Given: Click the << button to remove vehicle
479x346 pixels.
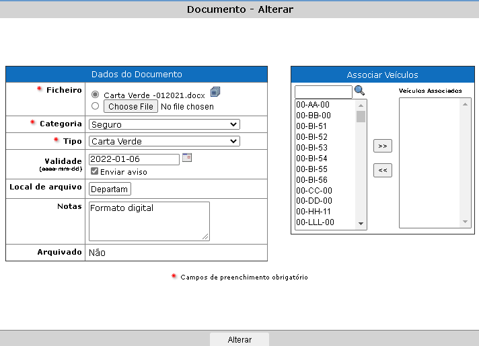Looking at the screenshot, I should pyautogui.click(x=382, y=170).
